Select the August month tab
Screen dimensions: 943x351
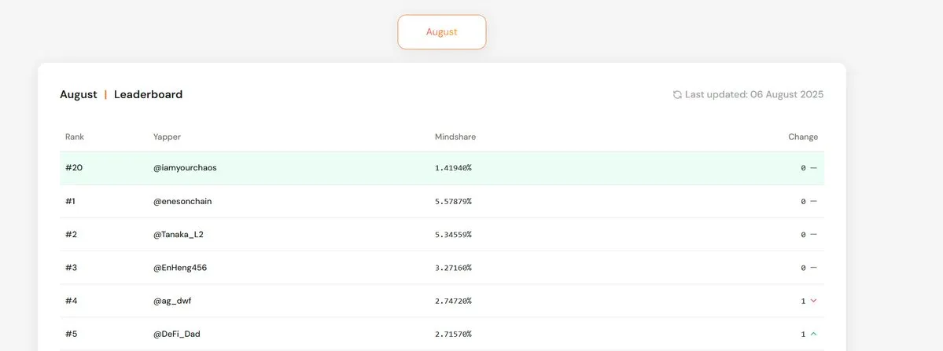(441, 31)
